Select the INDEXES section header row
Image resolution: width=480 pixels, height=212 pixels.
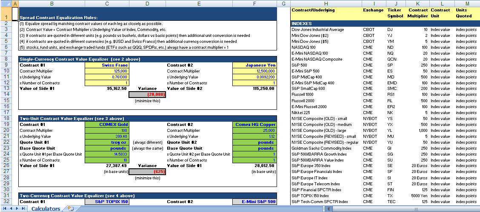pos(385,23)
